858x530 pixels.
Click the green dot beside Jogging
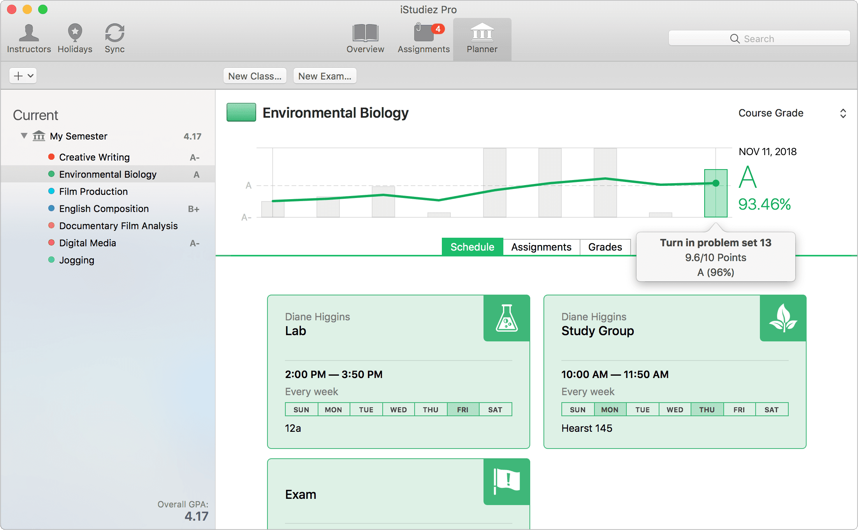pos(51,260)
